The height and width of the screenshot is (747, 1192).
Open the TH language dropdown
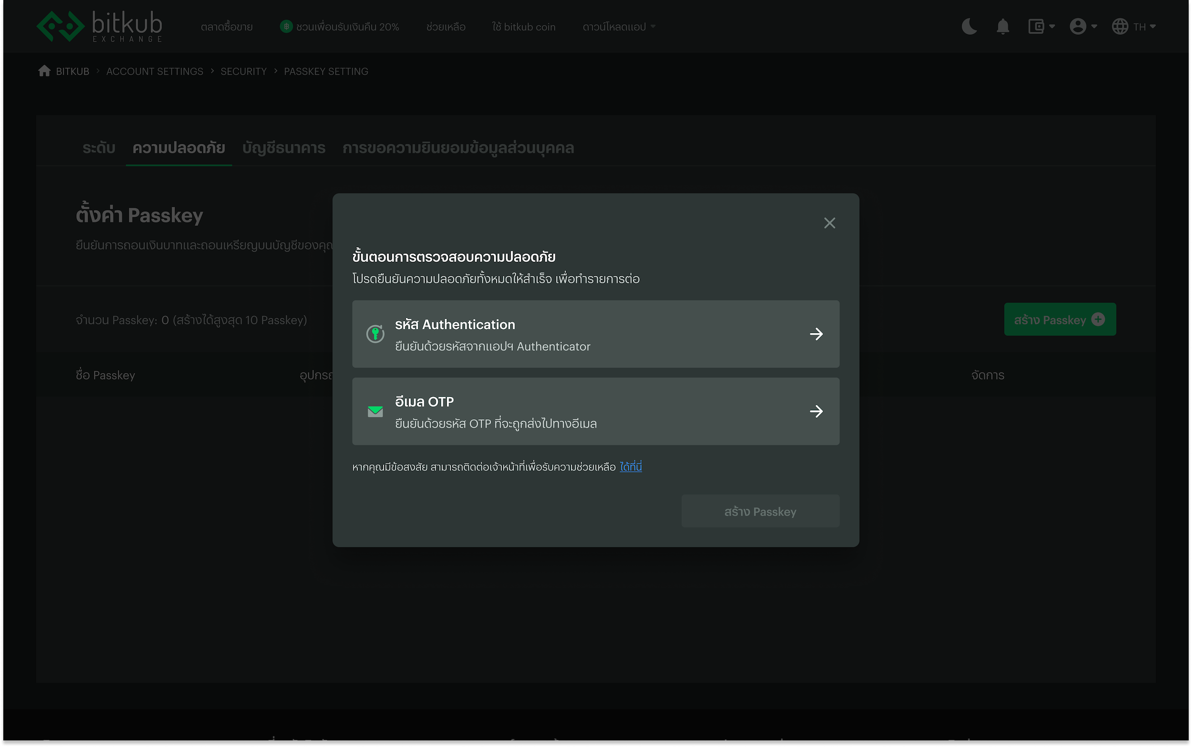[x=1134, y=26]
